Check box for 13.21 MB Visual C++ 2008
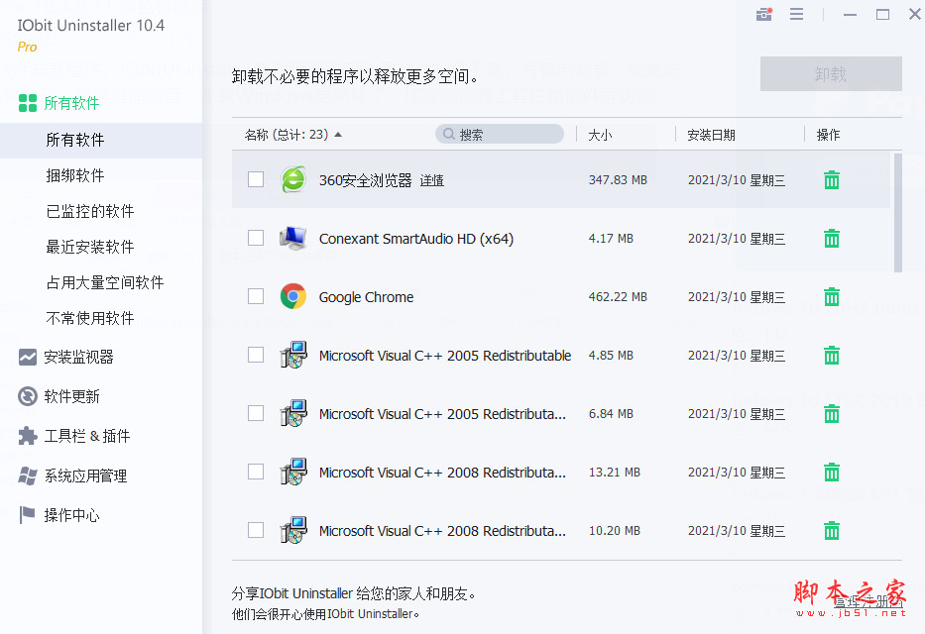Image resolution: width=925 pixels, height=634 pixels. point(256,472)
